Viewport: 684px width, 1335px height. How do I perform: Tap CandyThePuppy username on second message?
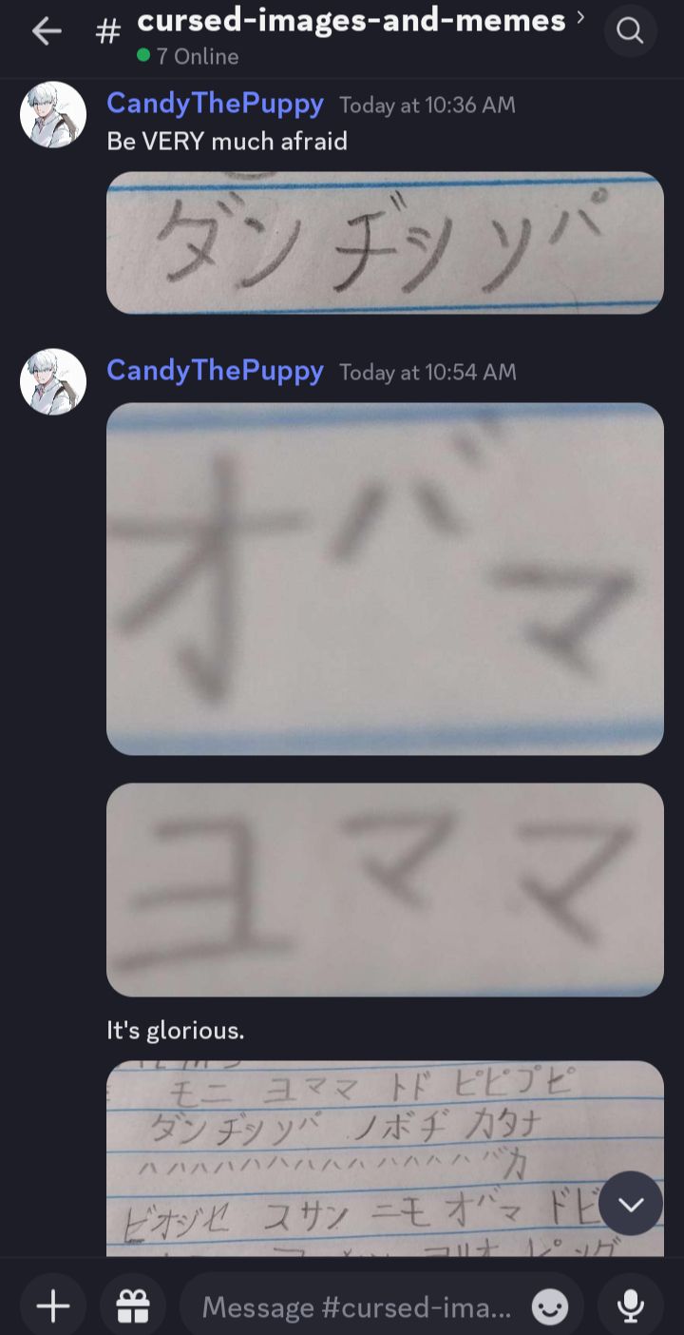(x=215, y=370)
